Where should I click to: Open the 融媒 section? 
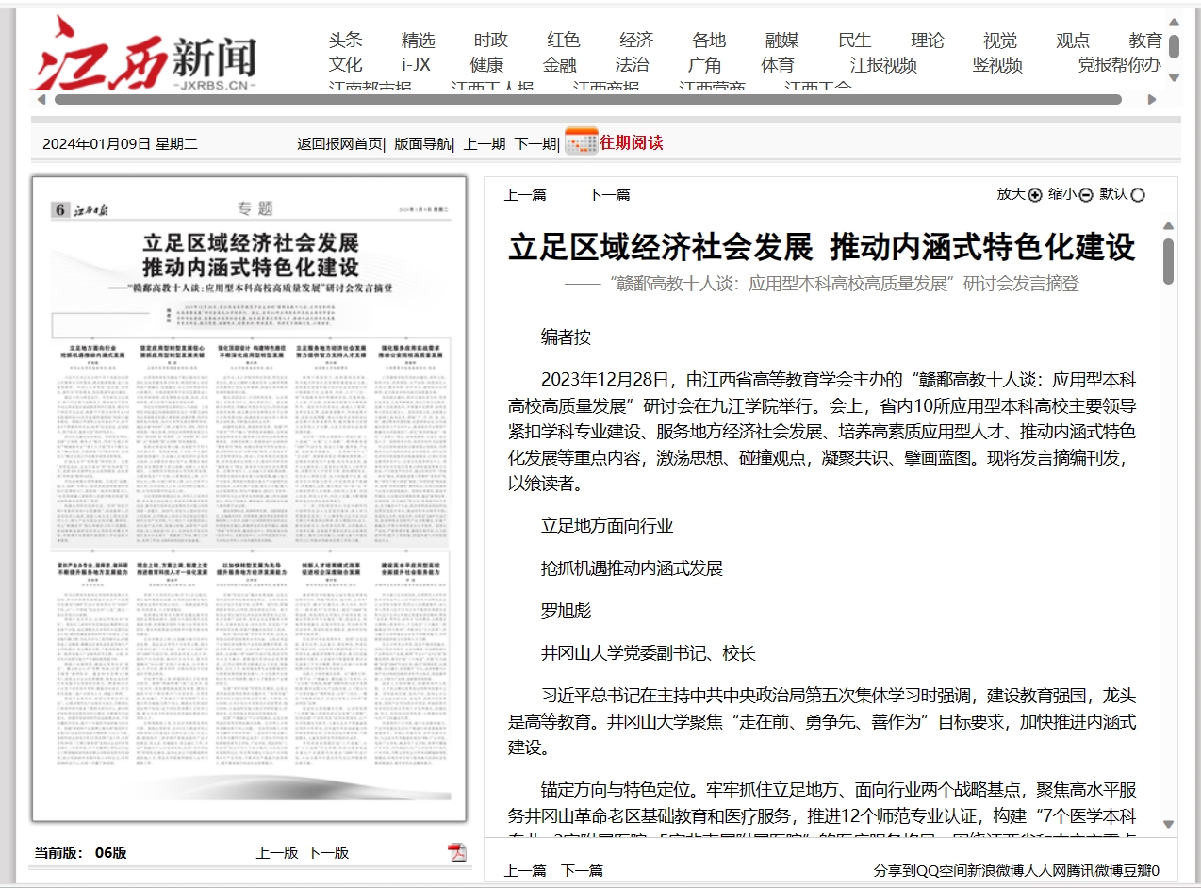tap(782, 41)
